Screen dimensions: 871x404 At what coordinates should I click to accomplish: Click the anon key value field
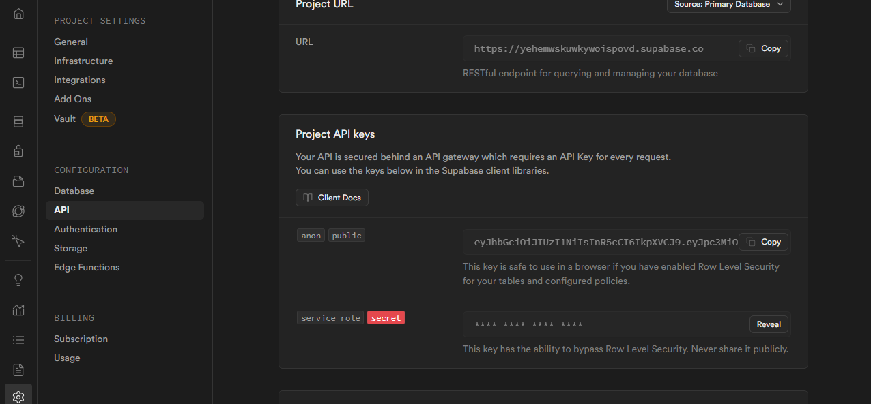point(627,242)
